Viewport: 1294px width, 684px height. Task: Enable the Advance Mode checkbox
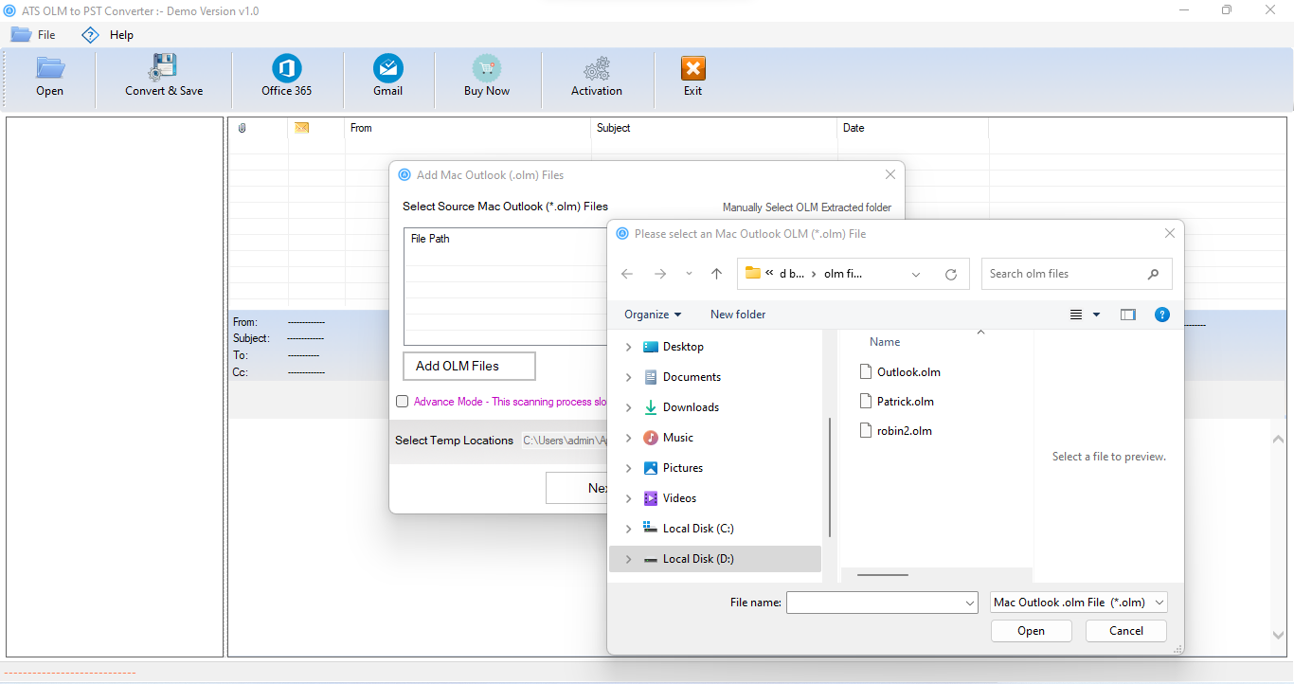(403, 402)
